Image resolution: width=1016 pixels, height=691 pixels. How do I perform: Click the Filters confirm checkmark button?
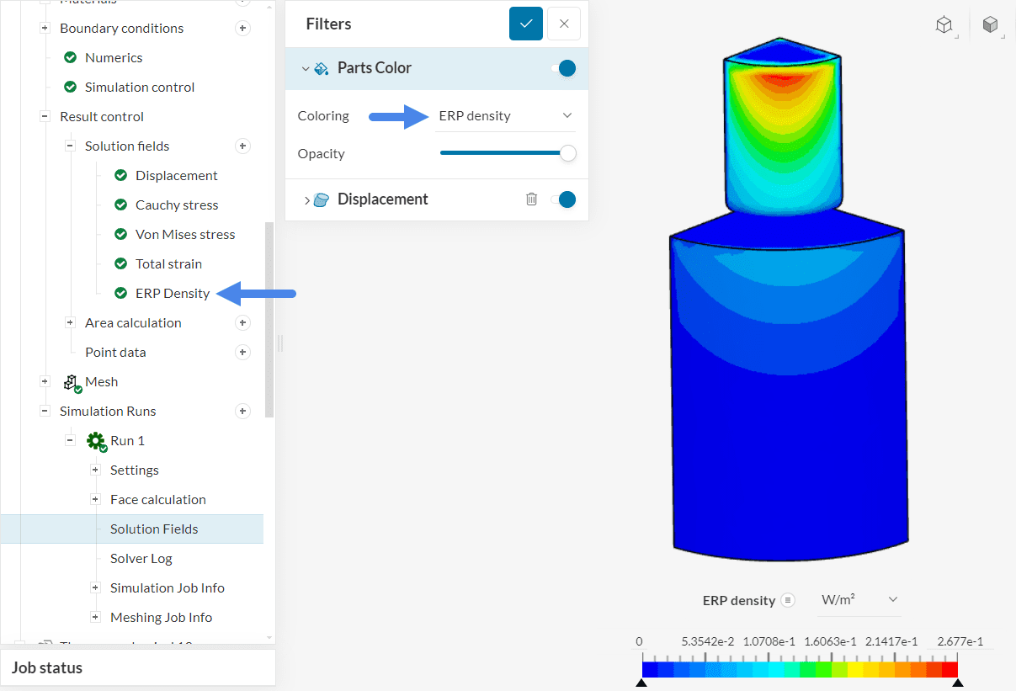pyautogui.click(x=526, y=24)
